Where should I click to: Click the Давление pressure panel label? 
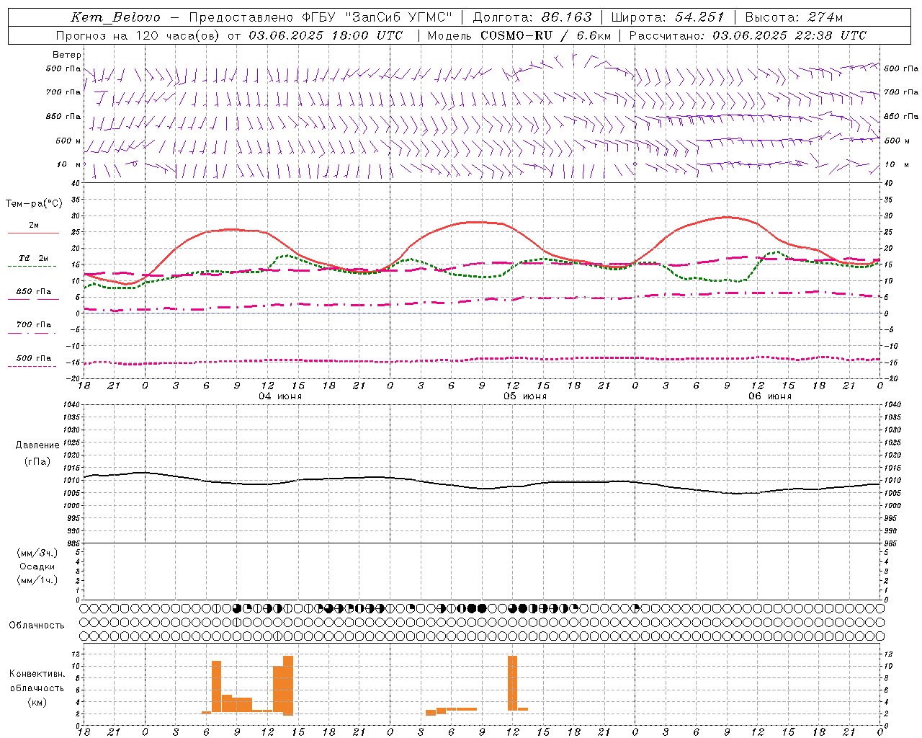click(x=37, y=445)
